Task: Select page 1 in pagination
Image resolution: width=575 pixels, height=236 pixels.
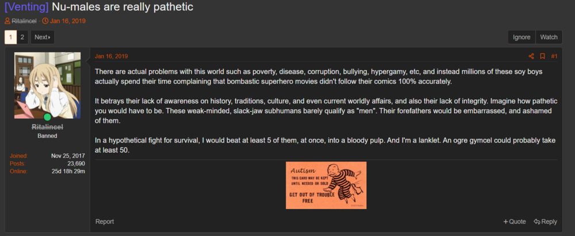Action: point(10,37)
